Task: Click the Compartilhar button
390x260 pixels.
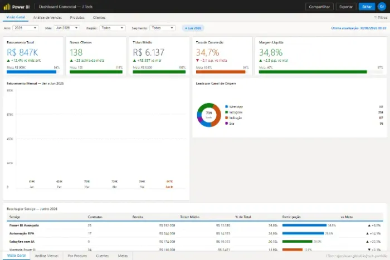Action: (319, 7)
